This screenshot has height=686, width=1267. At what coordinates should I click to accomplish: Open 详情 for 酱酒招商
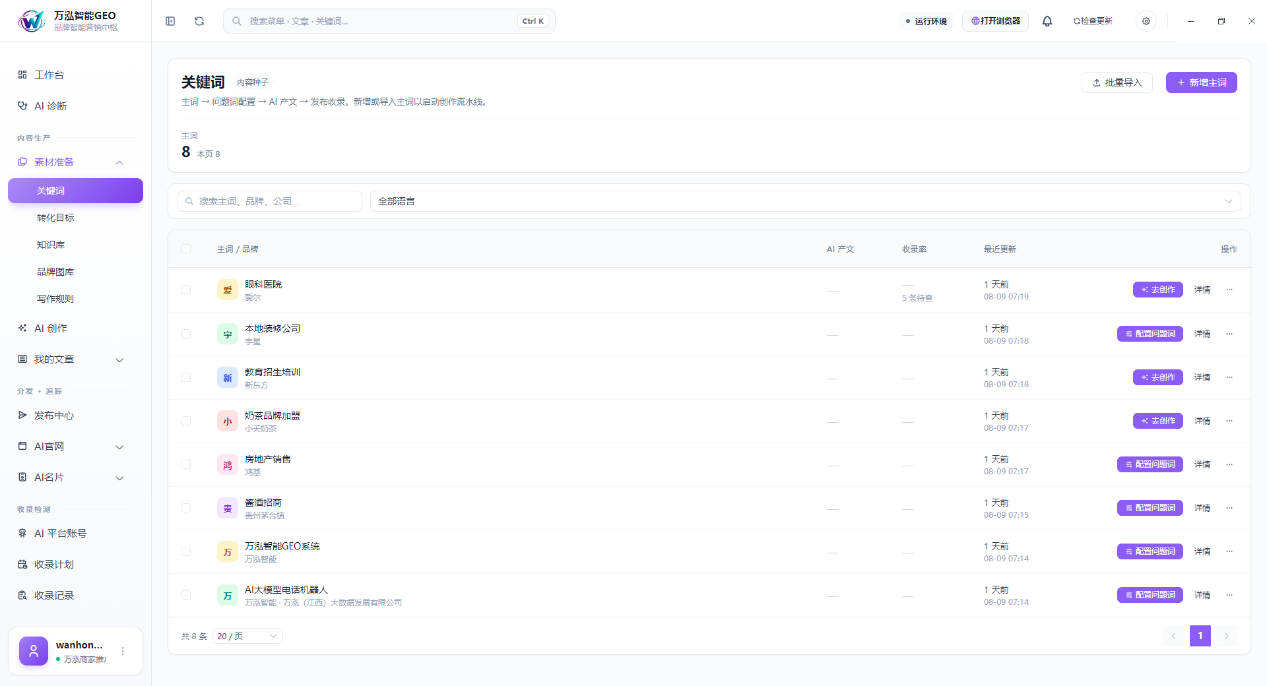pos(1202,508)
